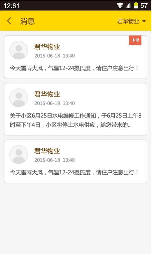The image size is (152, 254).
Task: Tap the avatar of the second message
Action: coord(19,98)
